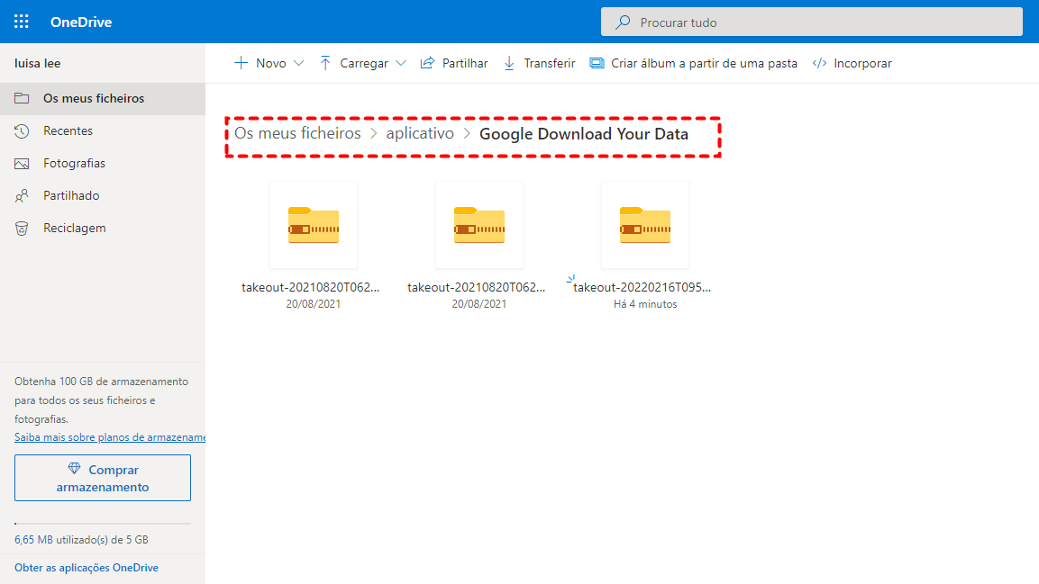Screen dimensions: 1039x584
Task: Click the Carregar upload button
Action: coord(362,64)
